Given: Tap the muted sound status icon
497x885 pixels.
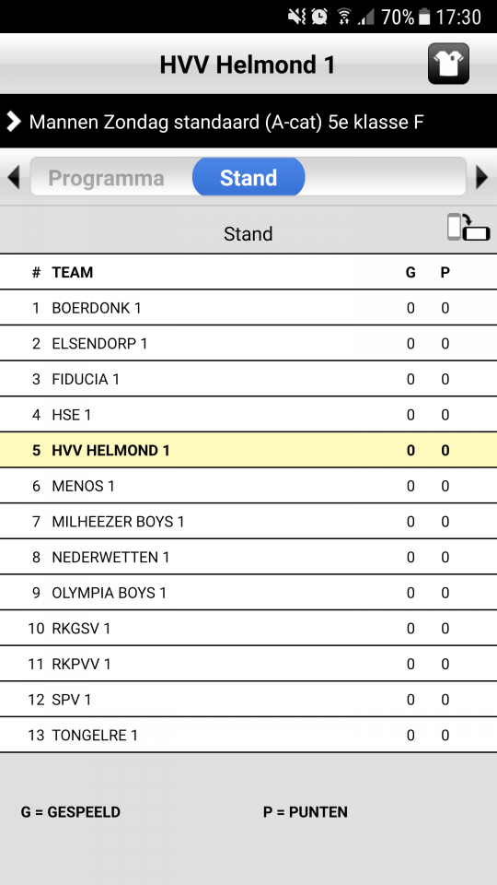Looking at the screenshot, I should 297,17.
